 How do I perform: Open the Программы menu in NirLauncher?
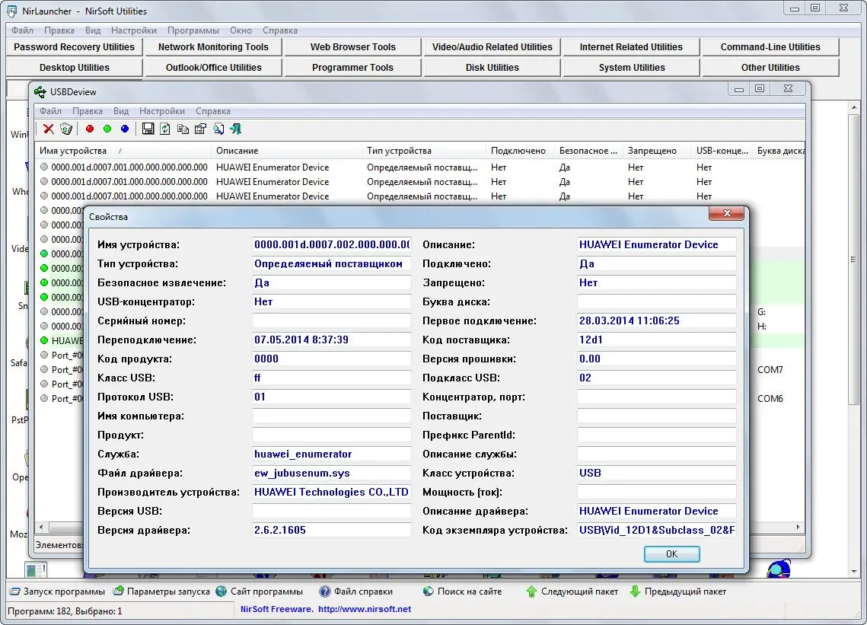[x=193, y=30]
